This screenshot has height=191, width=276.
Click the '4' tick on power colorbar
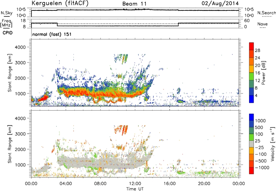click(256, 95)
